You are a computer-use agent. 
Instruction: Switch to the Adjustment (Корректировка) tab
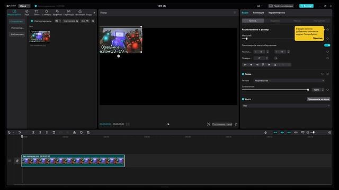(276, 13)
